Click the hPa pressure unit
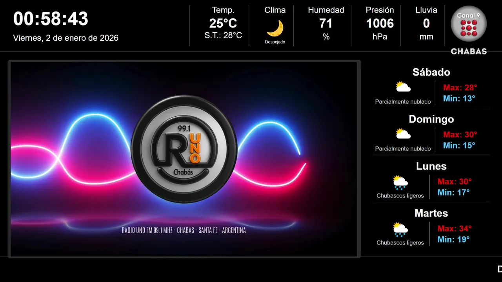502x282 pixels. (380, 37)
